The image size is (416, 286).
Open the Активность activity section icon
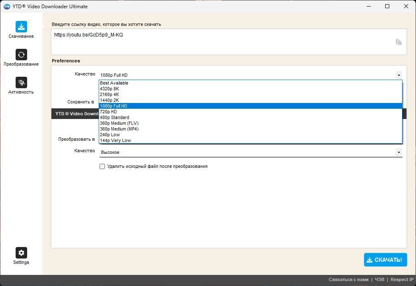pyautogui.click(x=21, y=82)
